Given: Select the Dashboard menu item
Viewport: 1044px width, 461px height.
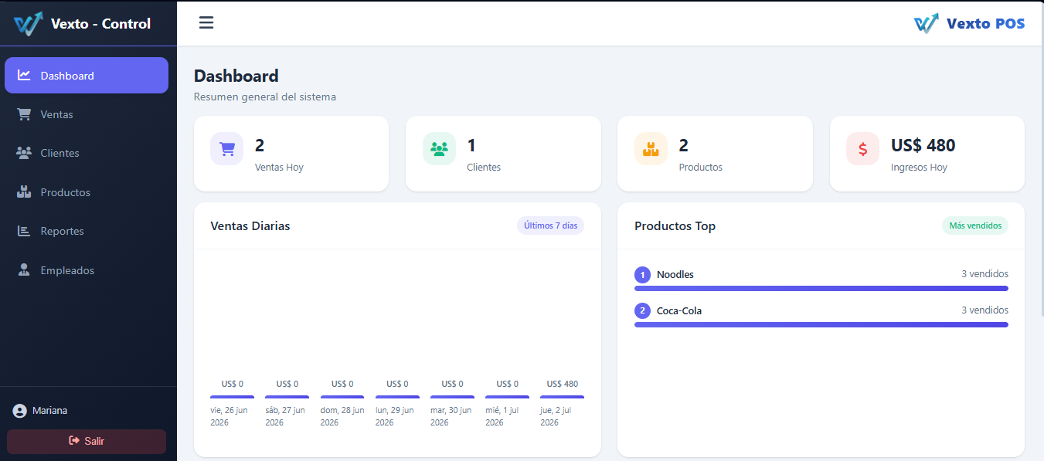Looking at the screenshot, I should (87, 75).
